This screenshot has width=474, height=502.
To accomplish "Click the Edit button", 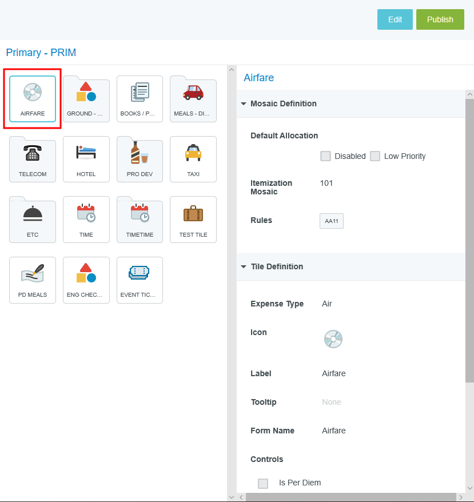I will (x=395, y=19).
